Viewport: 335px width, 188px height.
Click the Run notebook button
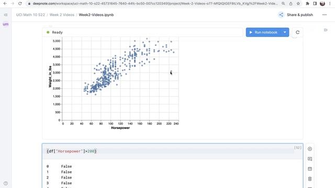point(263,32)
